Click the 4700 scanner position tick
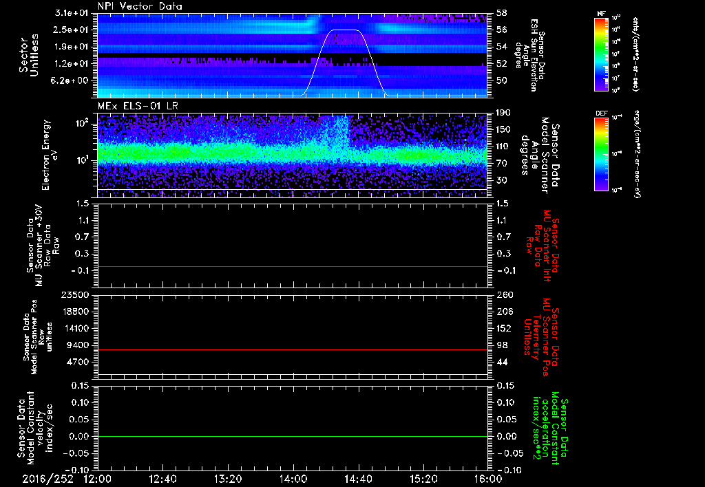 coord(77,362)
